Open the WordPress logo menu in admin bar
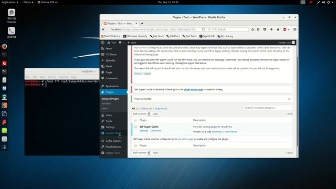 click(x=103, y=43)
